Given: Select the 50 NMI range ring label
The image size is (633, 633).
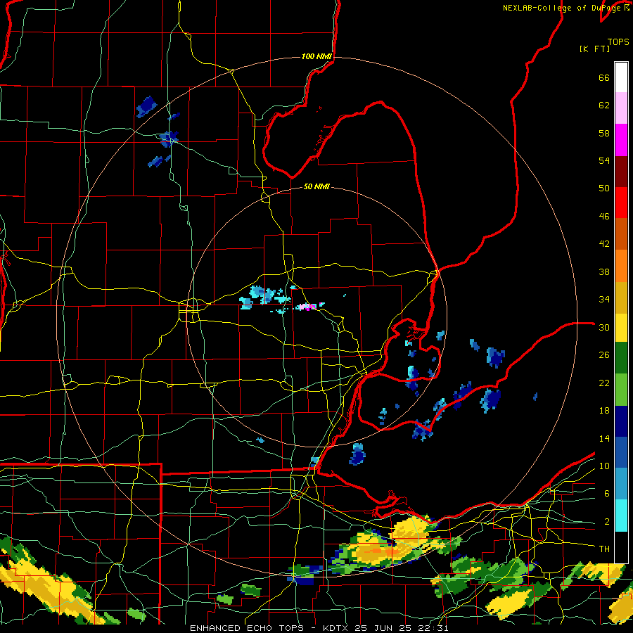Looking at the screenshot, I should (x=316, y=186).
